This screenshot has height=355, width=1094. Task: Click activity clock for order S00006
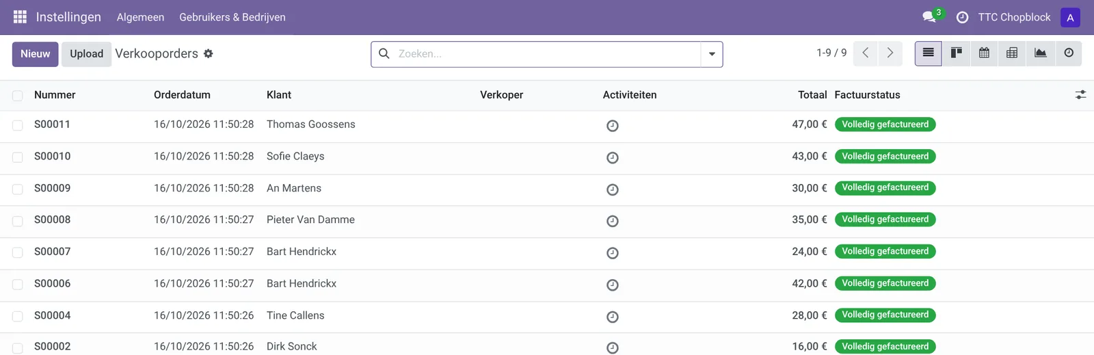coord(613,285)
